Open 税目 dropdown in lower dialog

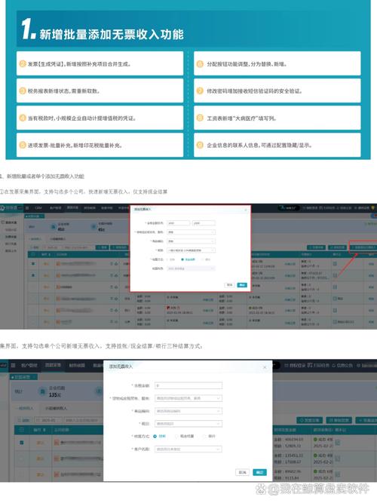[x=188, y=424]
